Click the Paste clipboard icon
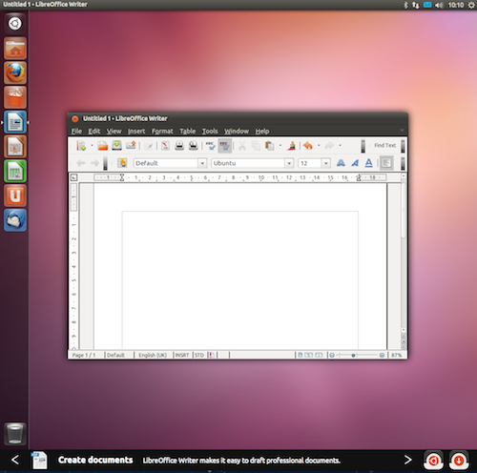Image resolution: width=477 pixels, height=473 pixels. [x=270, y=146]
